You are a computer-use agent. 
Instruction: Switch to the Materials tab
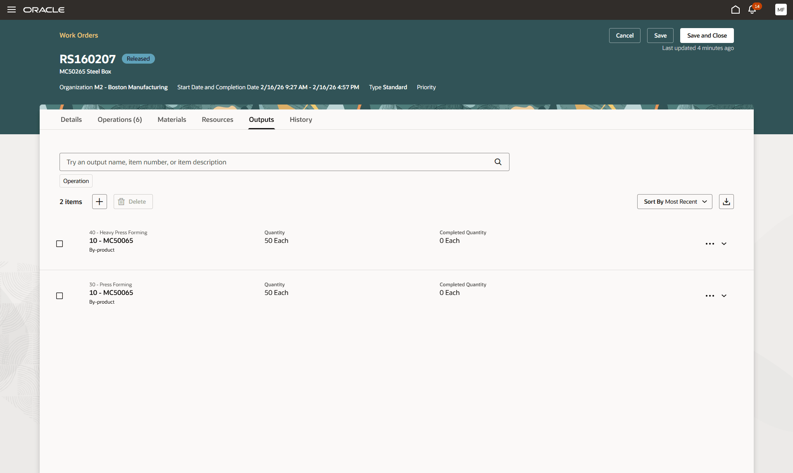(x=172, y=119)
